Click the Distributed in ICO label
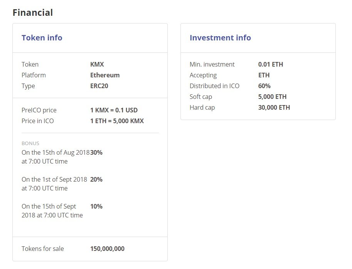The width and height of the screenshot is (352, 269). [215, 86]
